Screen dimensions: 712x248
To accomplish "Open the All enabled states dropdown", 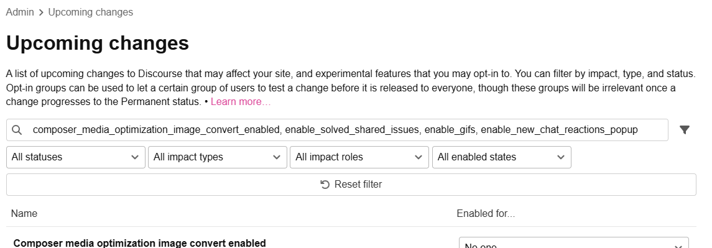I will [x=502, y=157].
